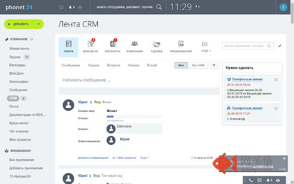Select the Звонок tab
The width and height of the screenshot is (294, 184).
click(x=134, y=65)
